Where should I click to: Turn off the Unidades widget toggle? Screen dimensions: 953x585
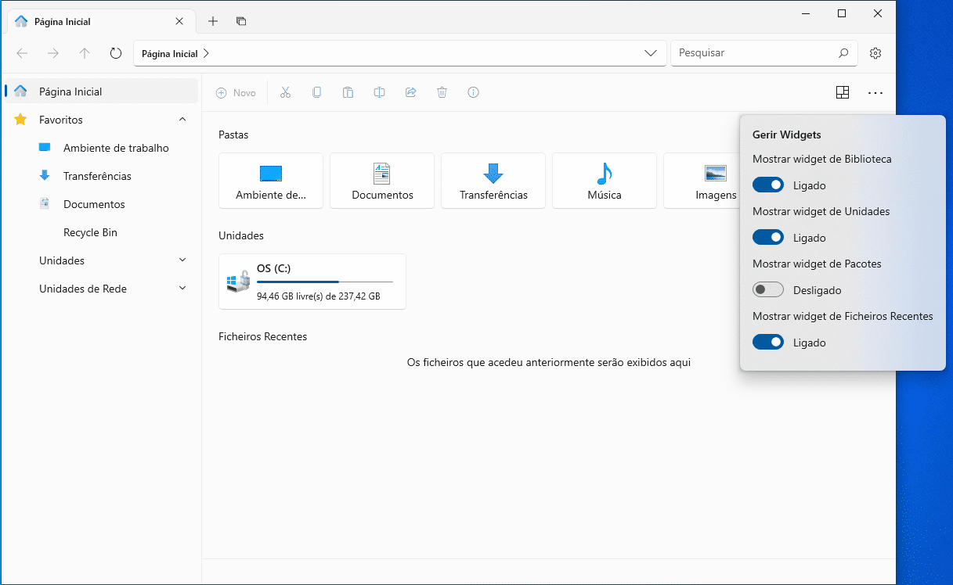(x=767, y=238)
